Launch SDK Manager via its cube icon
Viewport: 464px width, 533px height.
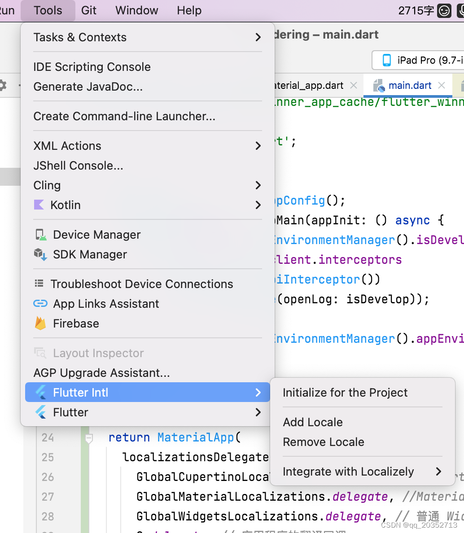[40, 254]
